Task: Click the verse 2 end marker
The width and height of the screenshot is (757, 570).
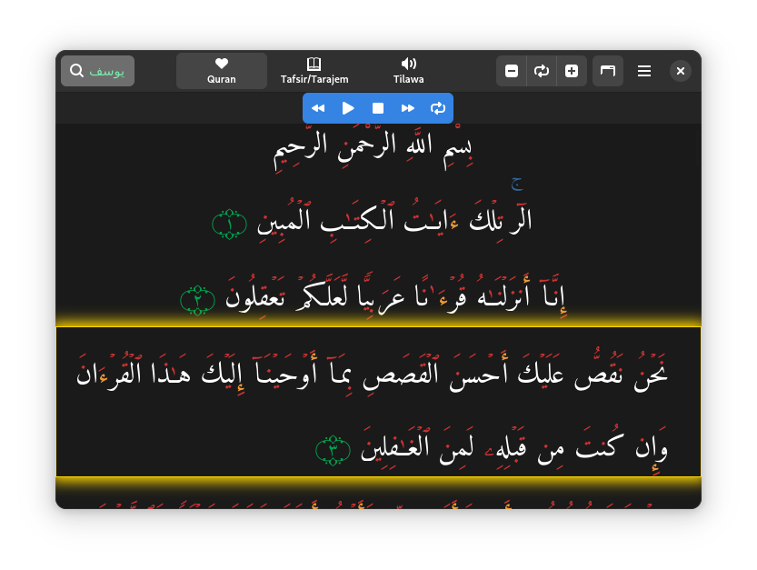Action: click(197, 301)
